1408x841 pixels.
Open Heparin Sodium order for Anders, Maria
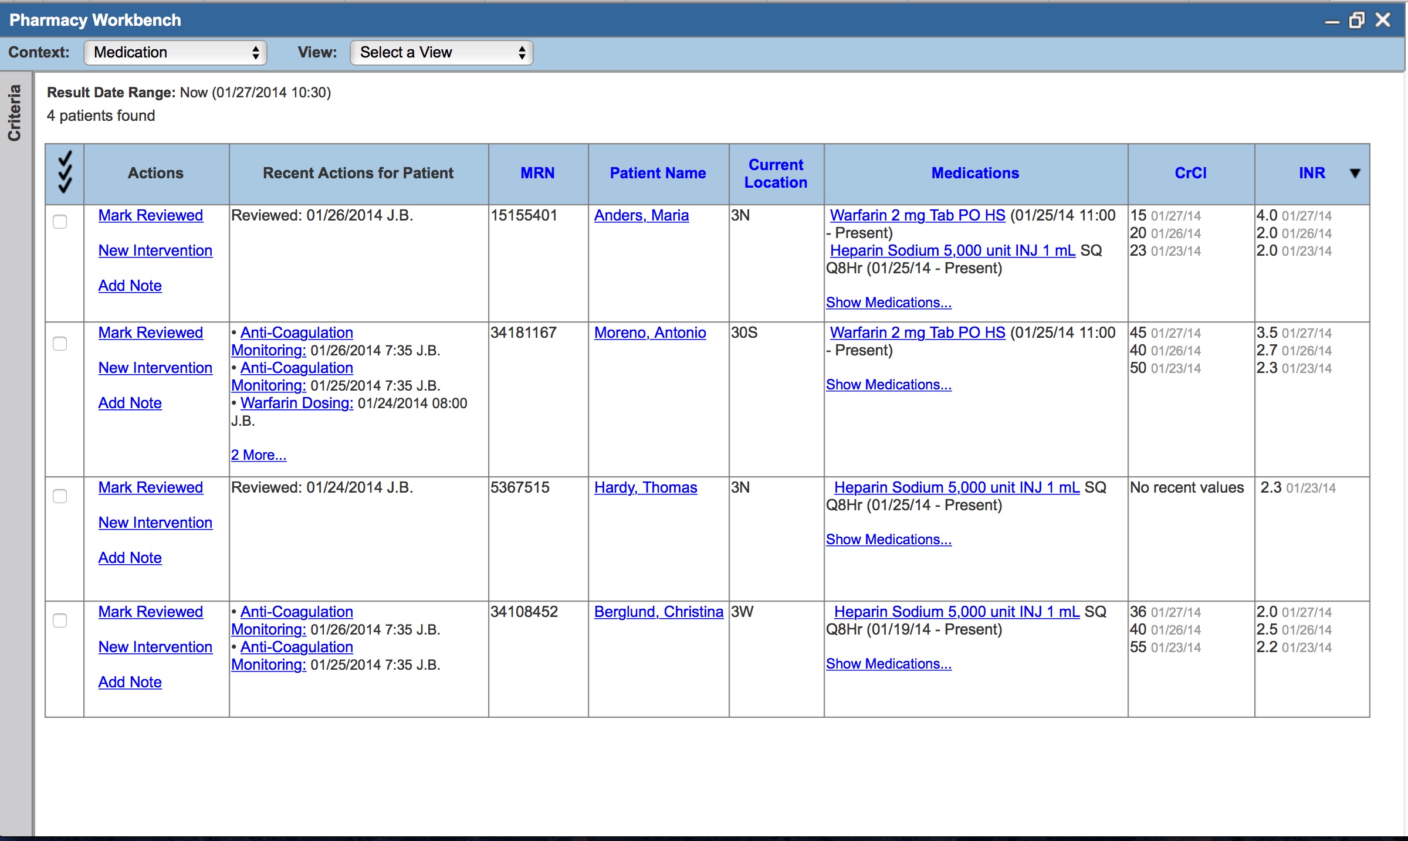coord(952,251)
